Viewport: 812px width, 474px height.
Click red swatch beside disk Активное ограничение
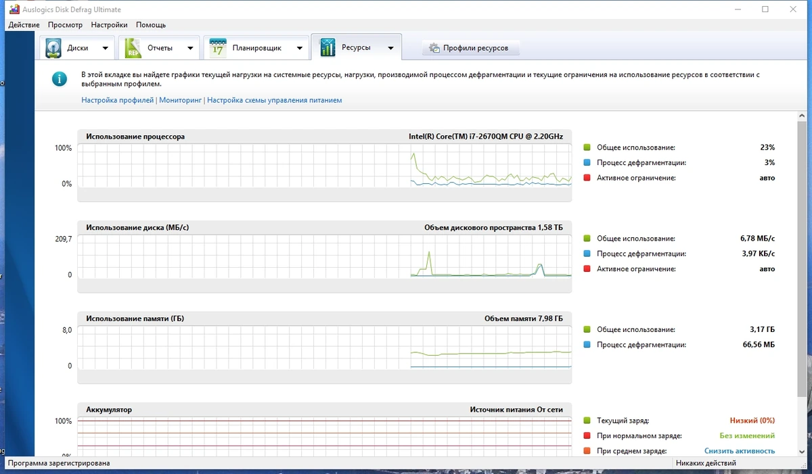(x=587, y=269)
